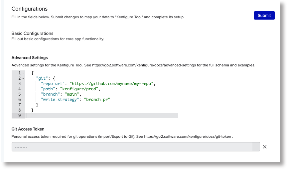Viewport: 287px width, 169px height.
Task: Clear the Git Access Token with X icon
Action: [x=265, y=147]
